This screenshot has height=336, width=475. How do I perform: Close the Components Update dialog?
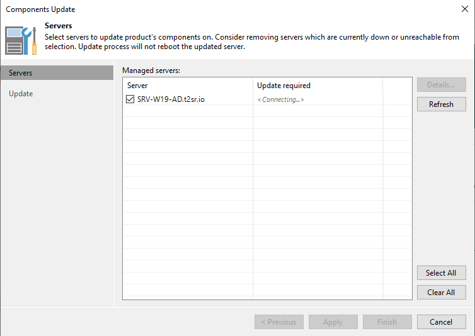(465, 9)
